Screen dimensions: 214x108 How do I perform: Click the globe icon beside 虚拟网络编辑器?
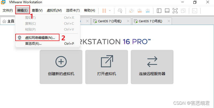tap(20, 38)
